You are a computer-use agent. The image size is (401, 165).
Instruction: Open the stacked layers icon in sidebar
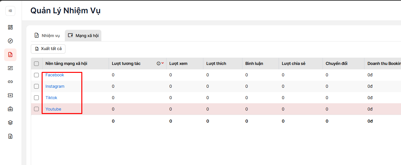(x=10, y=123)
